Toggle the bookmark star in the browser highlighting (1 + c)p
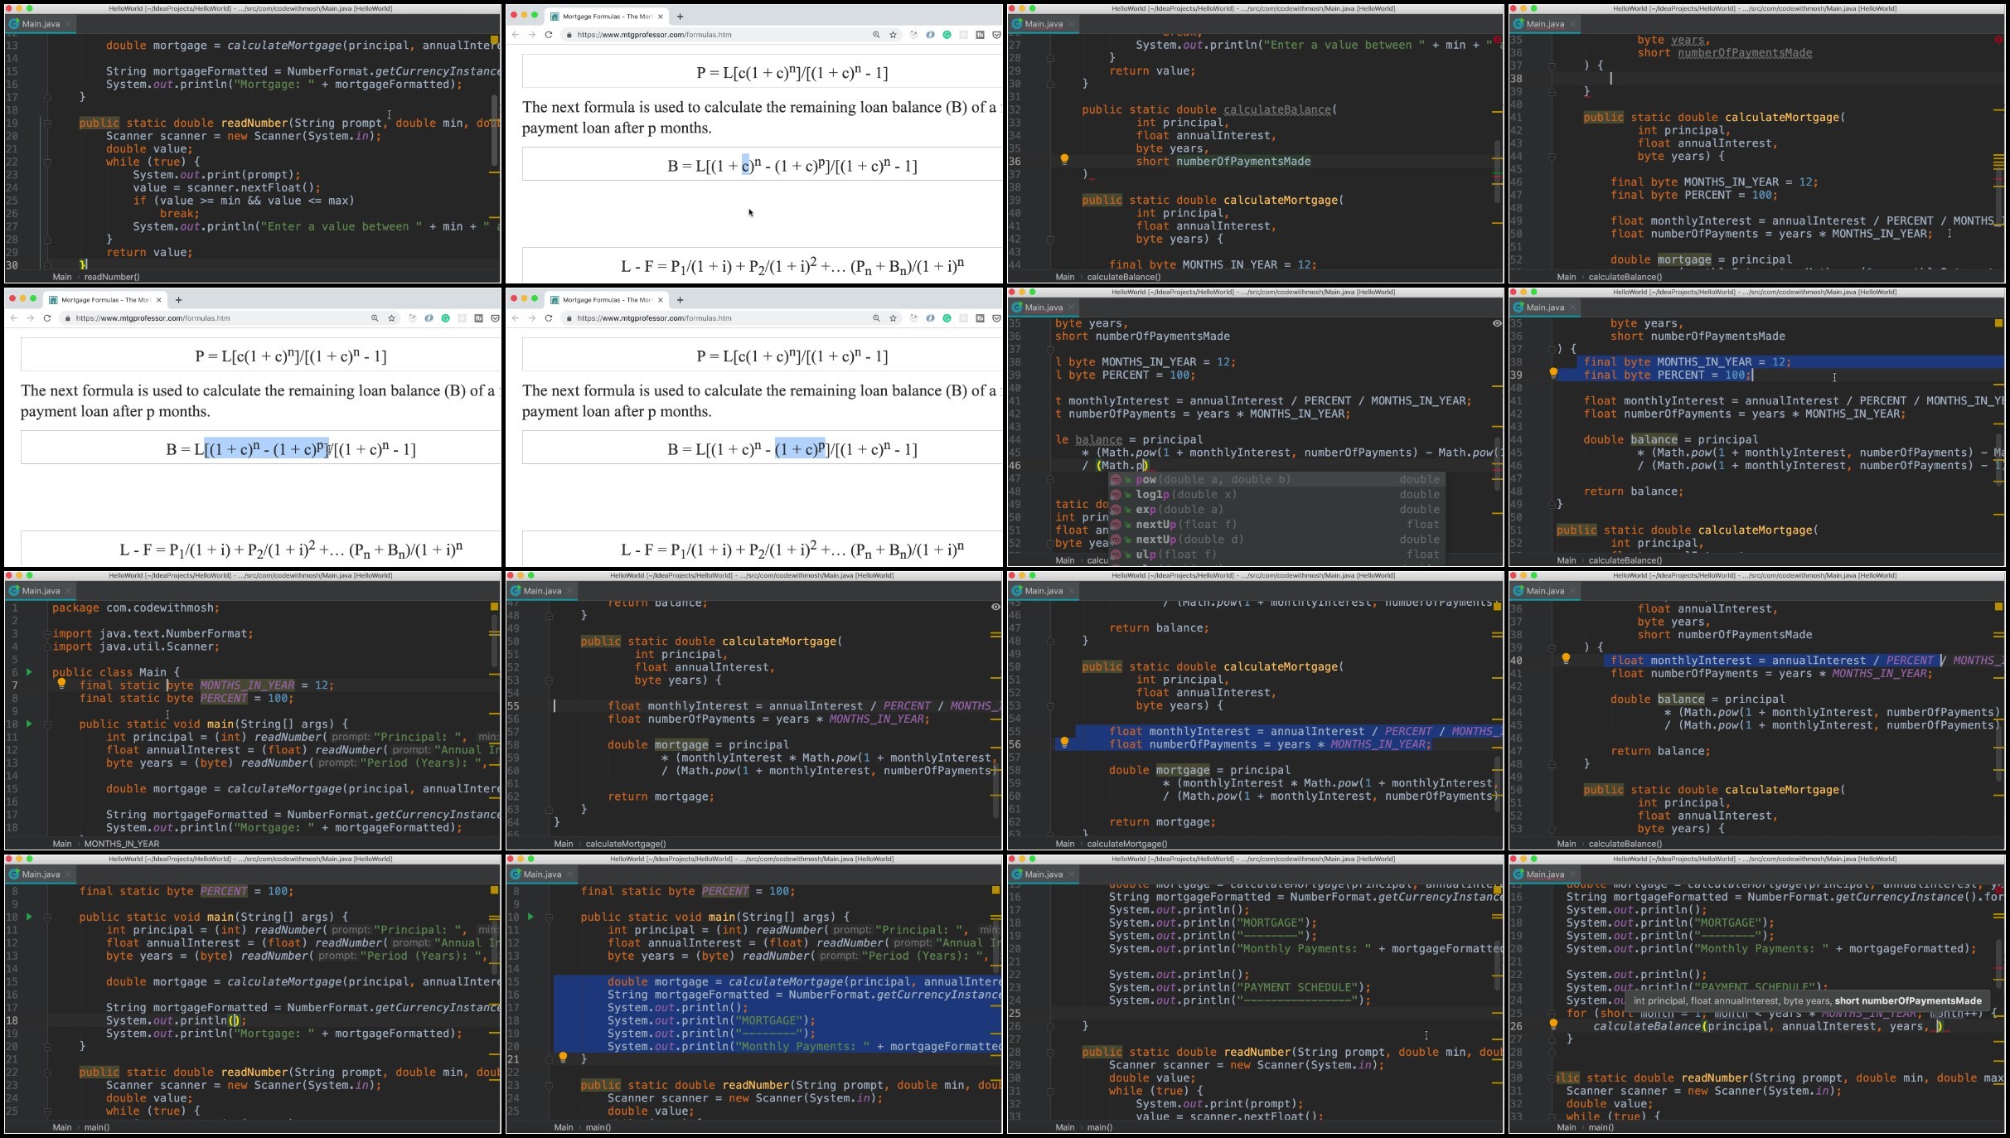2010x1138 pixels. 893,318
